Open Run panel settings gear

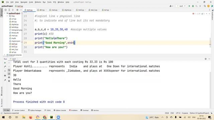[206, 59]
